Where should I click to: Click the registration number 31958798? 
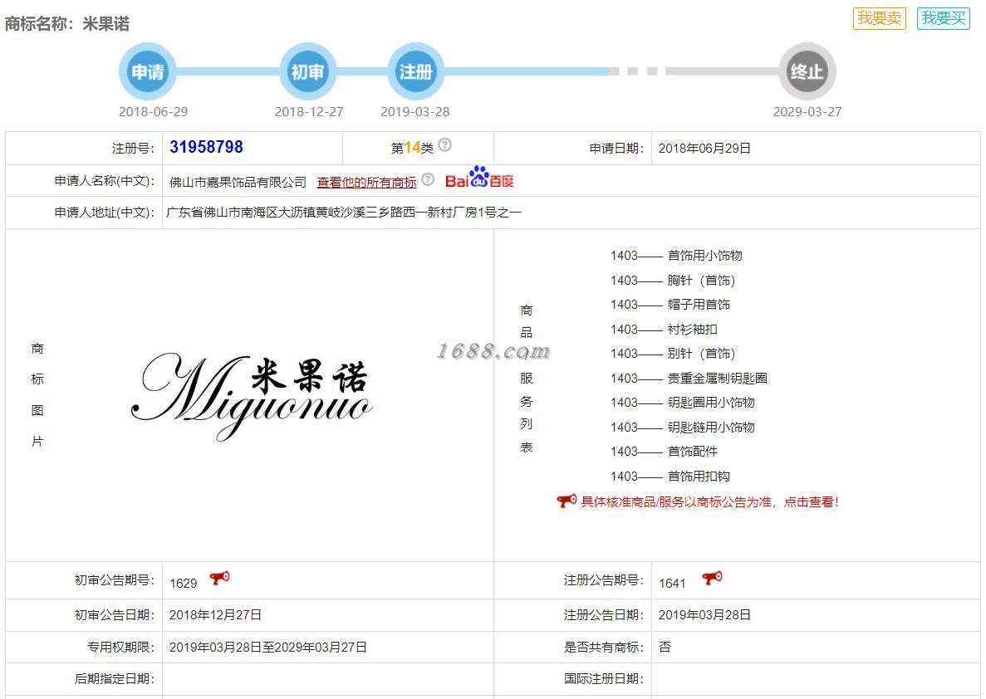[206, 147]
